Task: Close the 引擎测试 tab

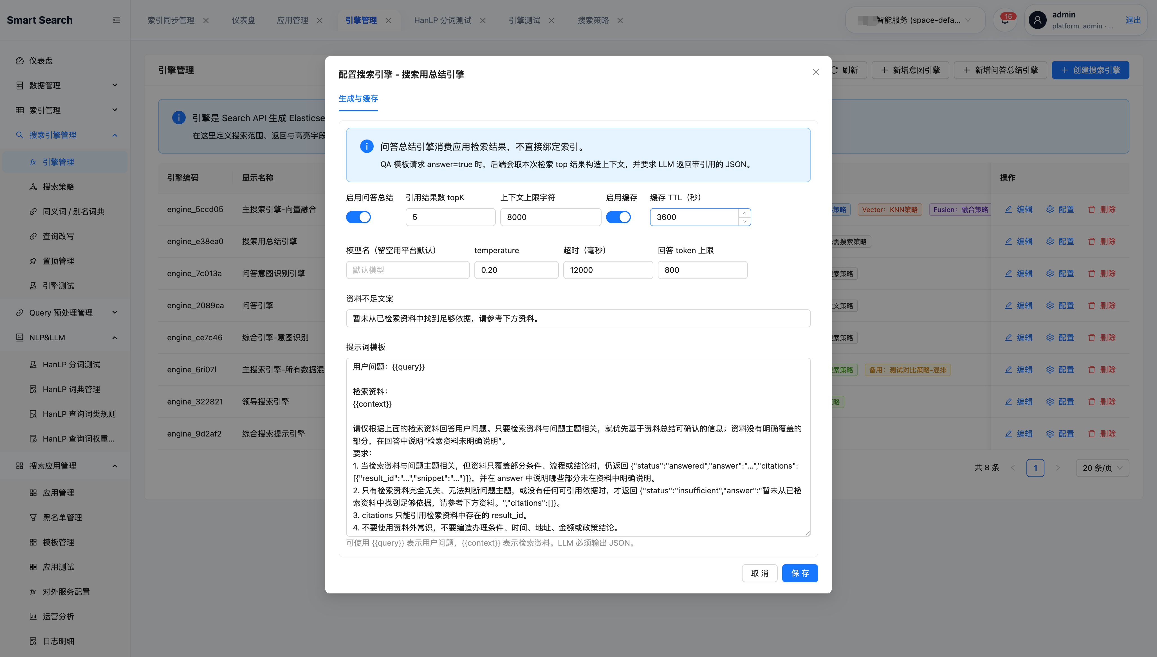Action: [551, 20]
